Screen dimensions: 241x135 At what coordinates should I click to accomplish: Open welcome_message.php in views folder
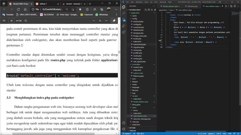[x=142, y=119]
